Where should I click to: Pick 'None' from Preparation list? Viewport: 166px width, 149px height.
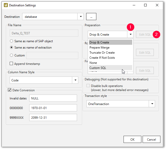[111, 63]
